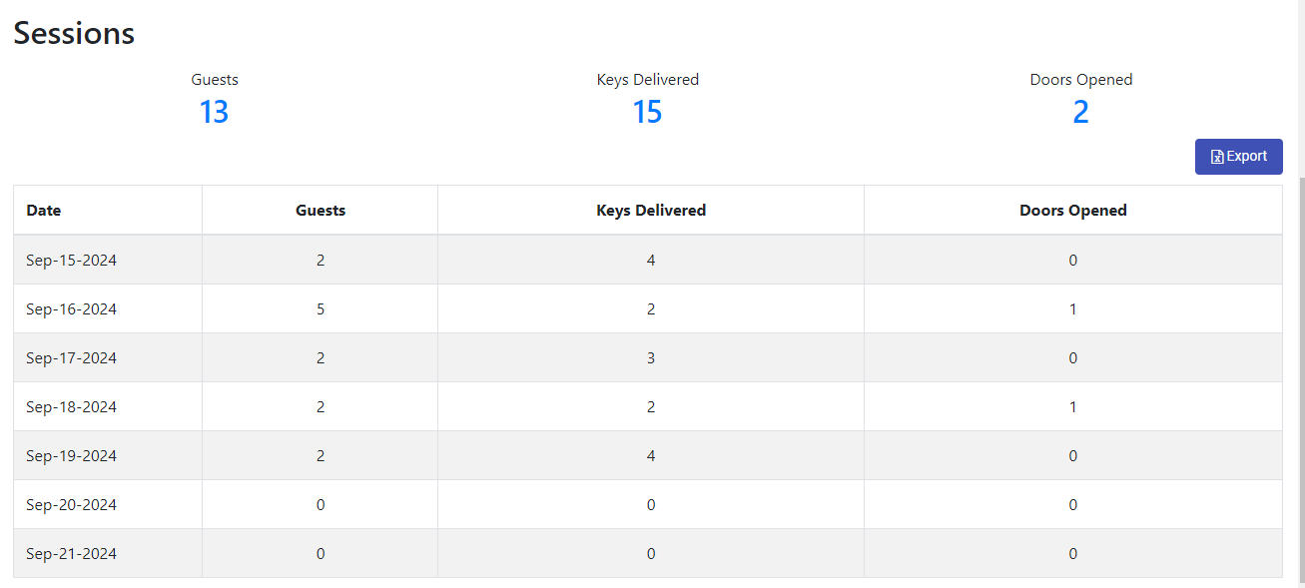Select the Sessions page heading

click(74, 33)
